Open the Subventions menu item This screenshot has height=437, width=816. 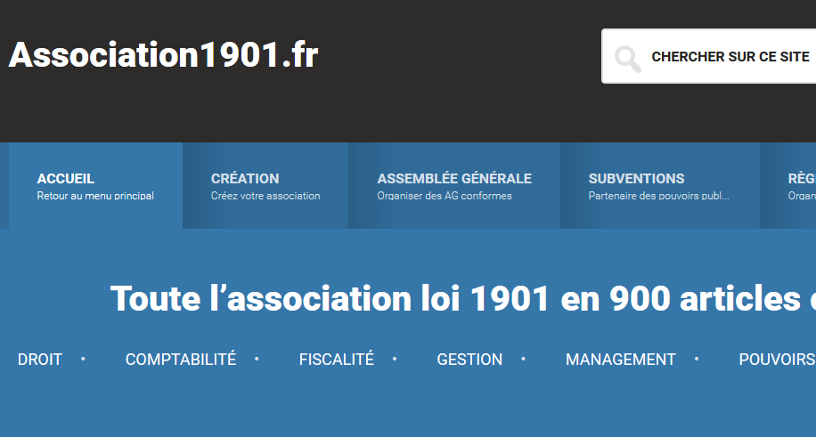coord(660,186)
